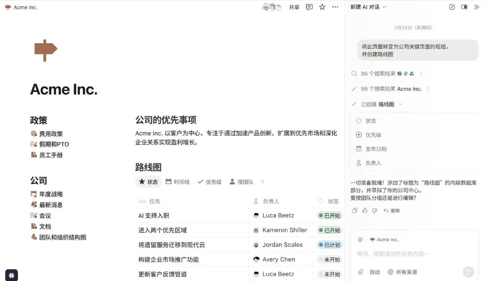Screen dimensions: 484x281
Task: Start a new chat with compose icon
Action: (x=452, y=7)
